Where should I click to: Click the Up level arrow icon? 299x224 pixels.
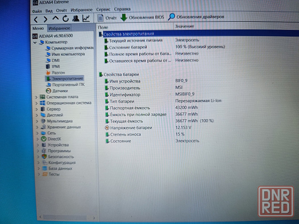[55, 18]
